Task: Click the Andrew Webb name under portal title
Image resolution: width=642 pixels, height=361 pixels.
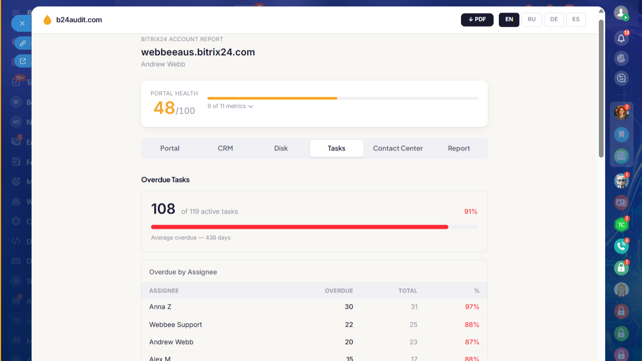Action: (x=163, y=64)
